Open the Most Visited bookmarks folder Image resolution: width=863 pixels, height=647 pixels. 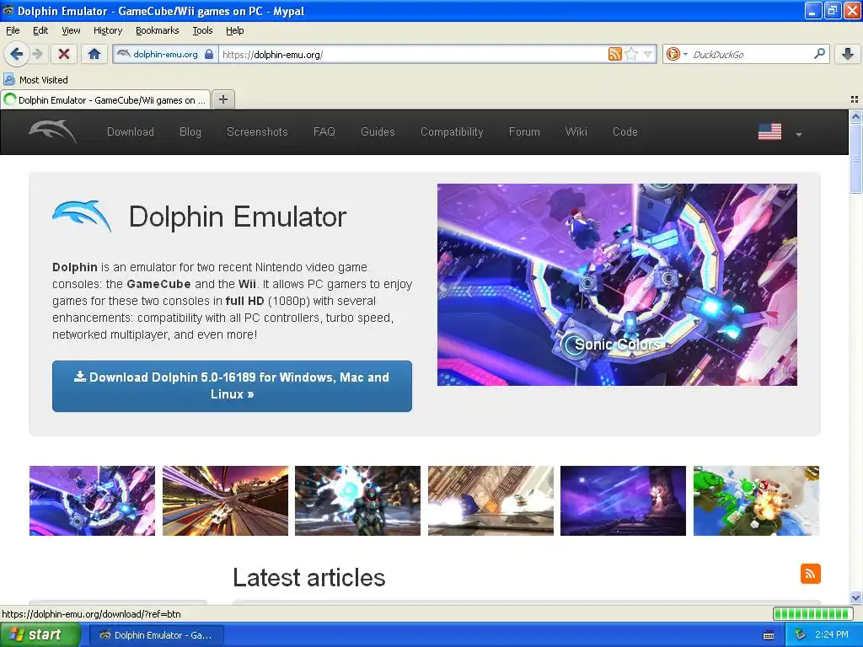(x=35, y=80)
